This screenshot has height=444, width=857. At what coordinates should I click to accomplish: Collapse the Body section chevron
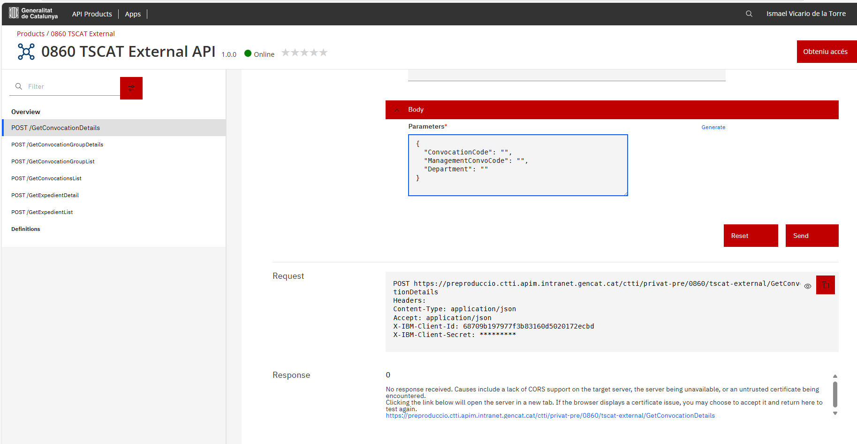click(x=397, y=110)
